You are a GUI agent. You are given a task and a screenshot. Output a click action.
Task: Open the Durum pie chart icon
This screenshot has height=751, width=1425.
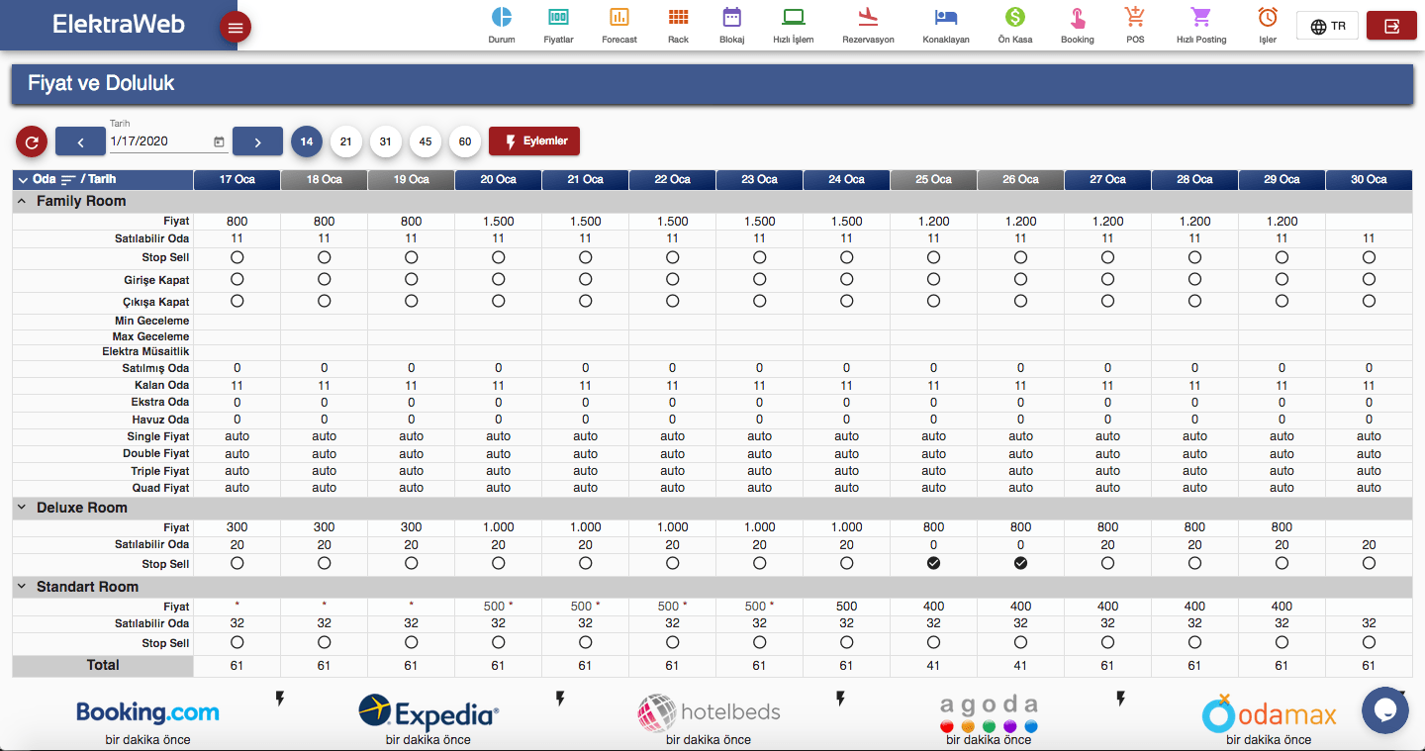(502, 17)
